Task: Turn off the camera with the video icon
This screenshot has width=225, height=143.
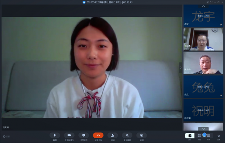Action: point(69,135)
